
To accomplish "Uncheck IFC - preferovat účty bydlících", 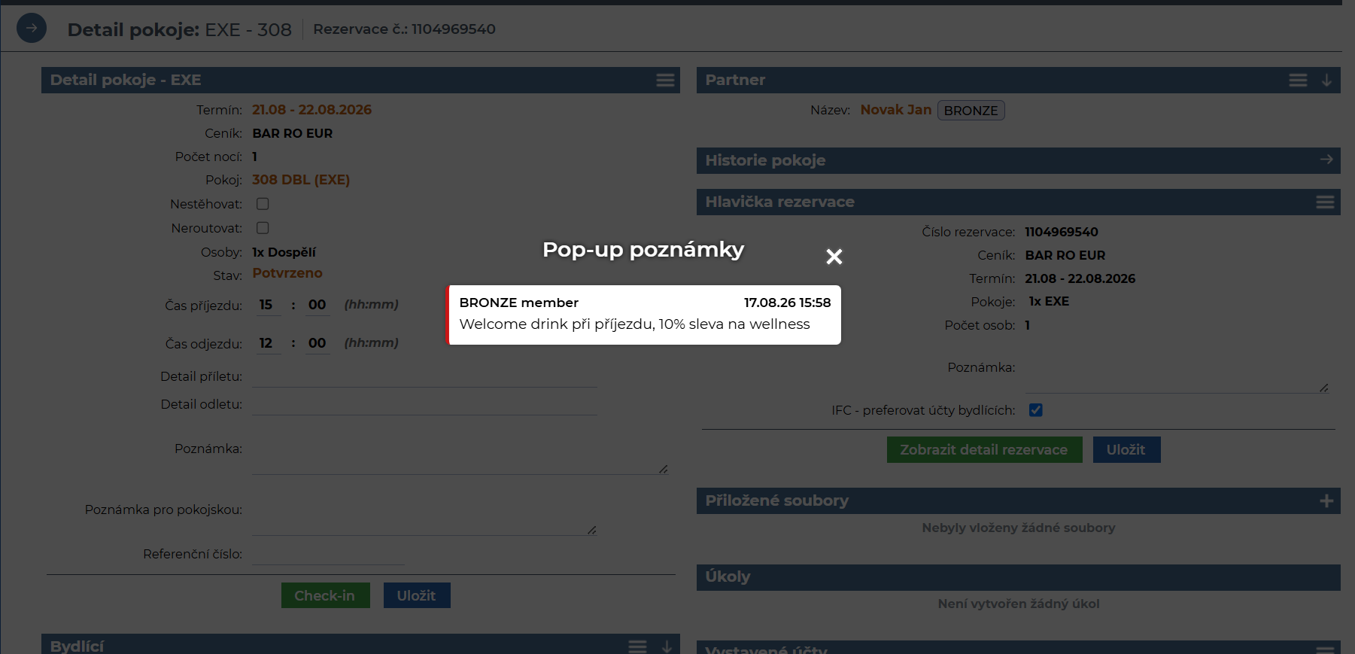I will tap(1036, 410).
